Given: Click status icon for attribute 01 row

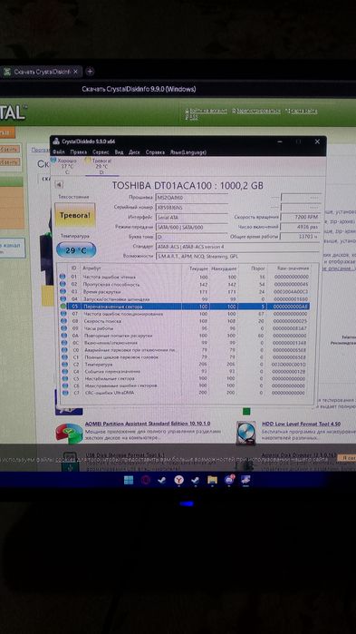Looking at the screenshot, I should point(63,277).
